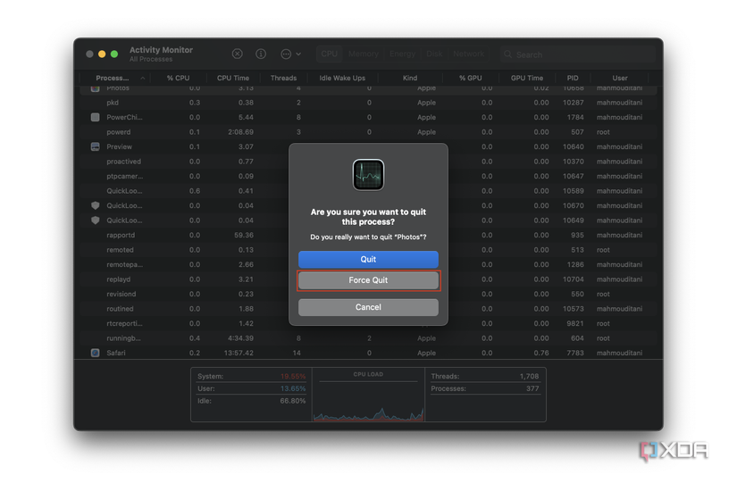This screenshot has width=737, height=491.
Task: Open the more options ellipsis menu
Action: point(290,54)
